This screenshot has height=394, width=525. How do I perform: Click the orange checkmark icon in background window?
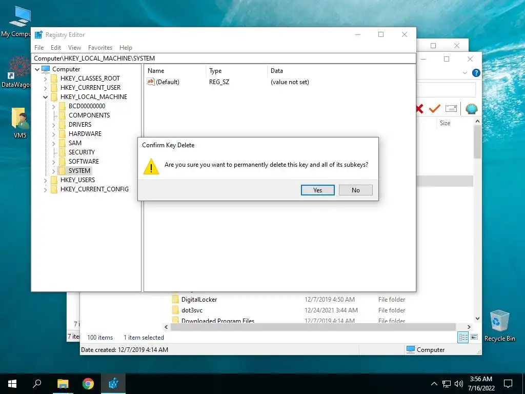pyautogui.click(x=435, y=109)
